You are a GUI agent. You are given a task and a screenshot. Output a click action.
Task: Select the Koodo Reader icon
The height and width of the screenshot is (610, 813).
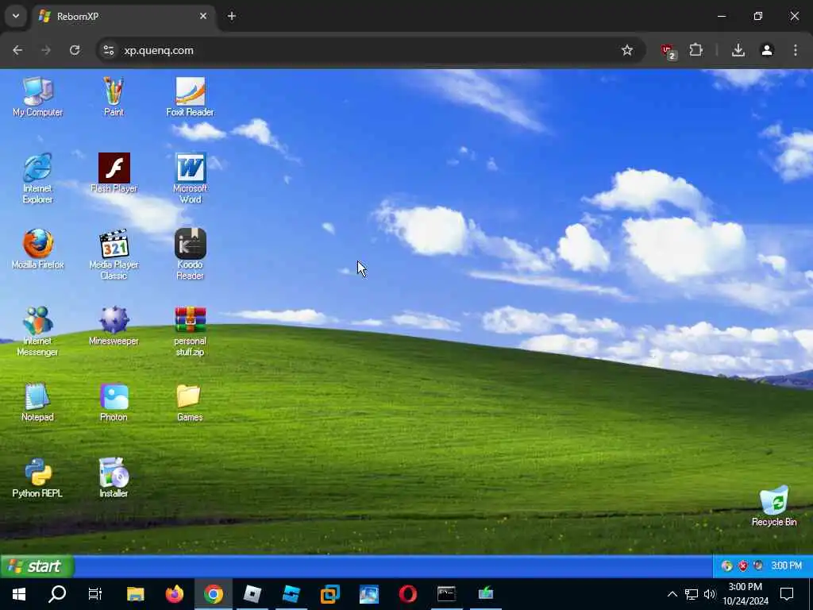(x=190, y=254)
